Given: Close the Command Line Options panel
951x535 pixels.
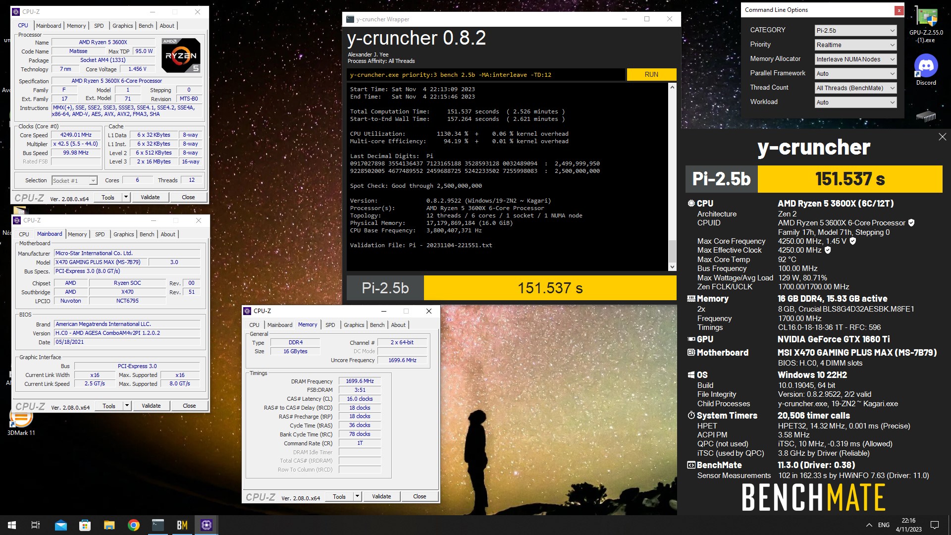Looking at the screenshot, I should pyautogui.click(x=898, y=10).
